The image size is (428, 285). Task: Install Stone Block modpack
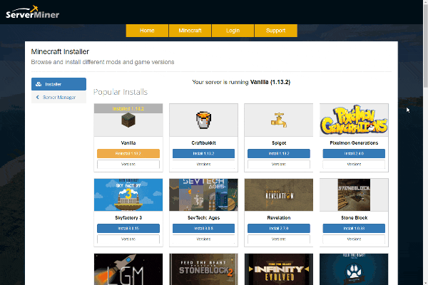coord(354,228)
